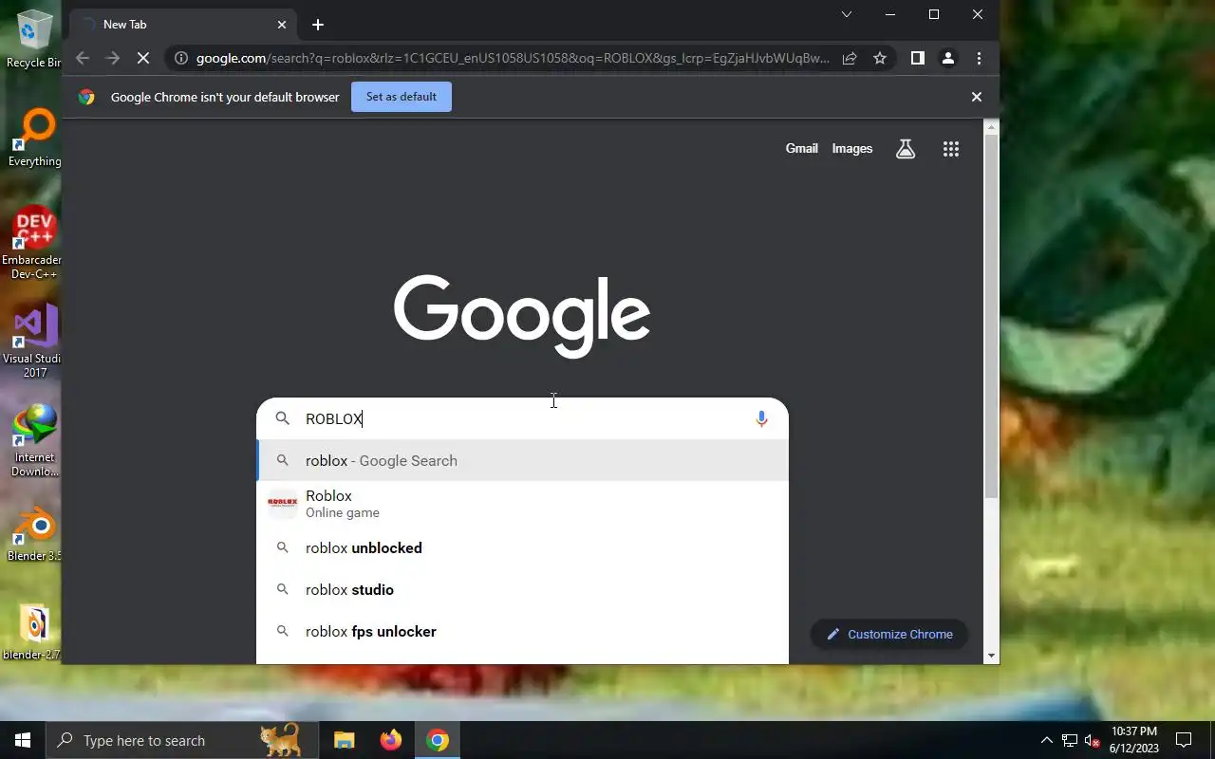Select 'roblox unblocked' suggestion
The image size is (1215, 759).
[522, 547]
